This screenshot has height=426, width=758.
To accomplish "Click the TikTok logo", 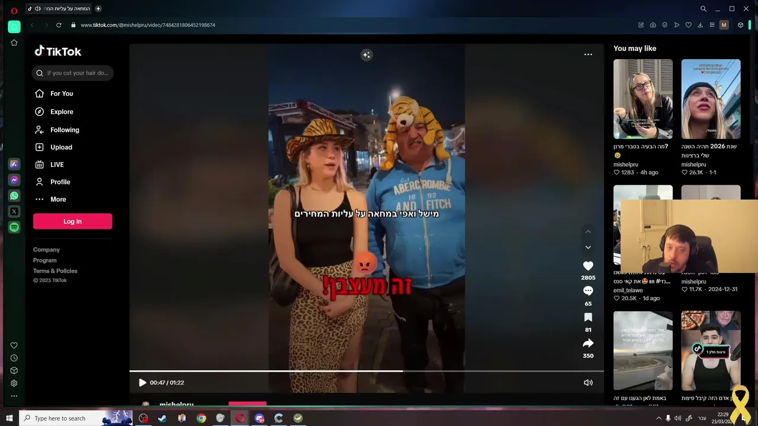I will [57, 51].
